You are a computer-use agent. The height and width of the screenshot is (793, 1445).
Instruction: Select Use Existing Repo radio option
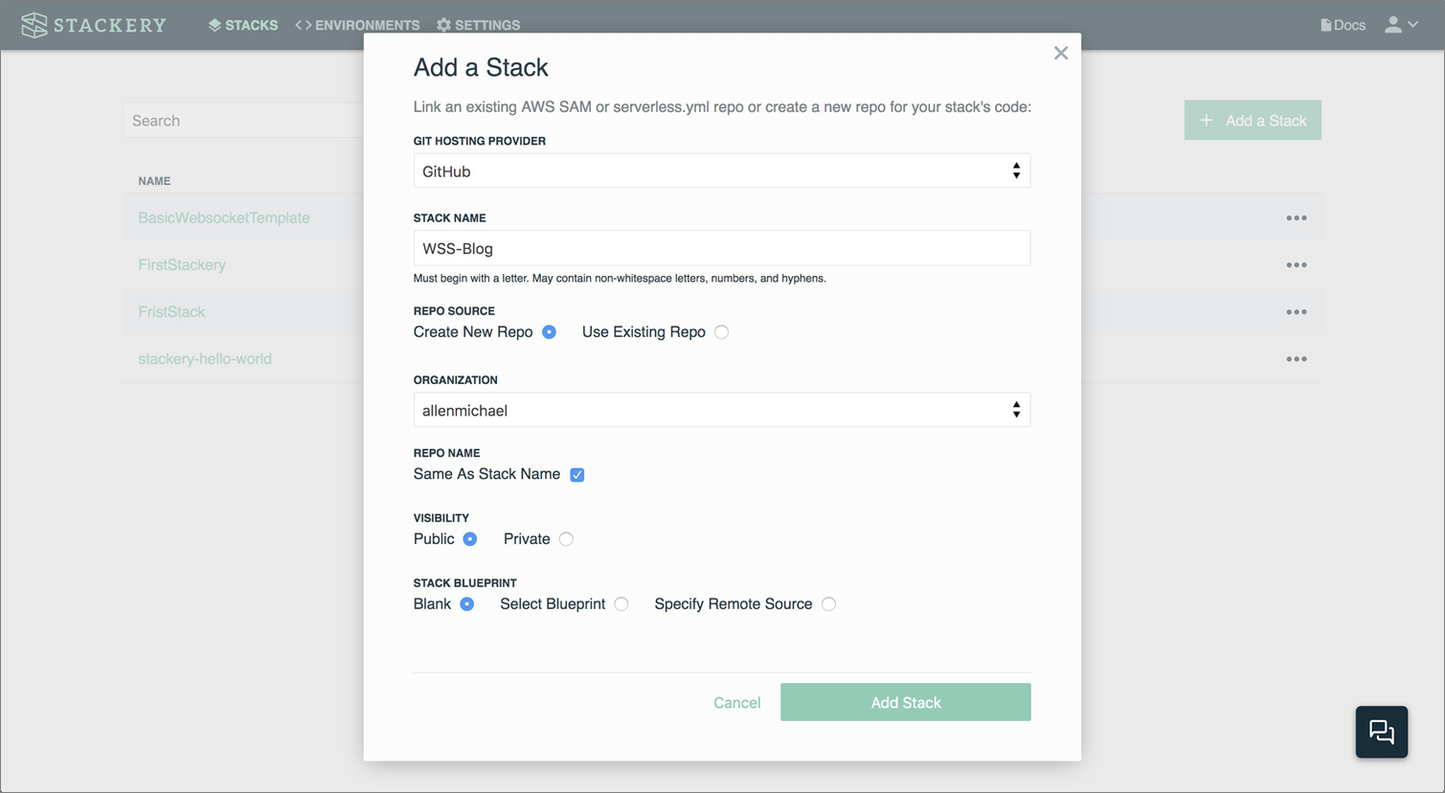point(721,332)
